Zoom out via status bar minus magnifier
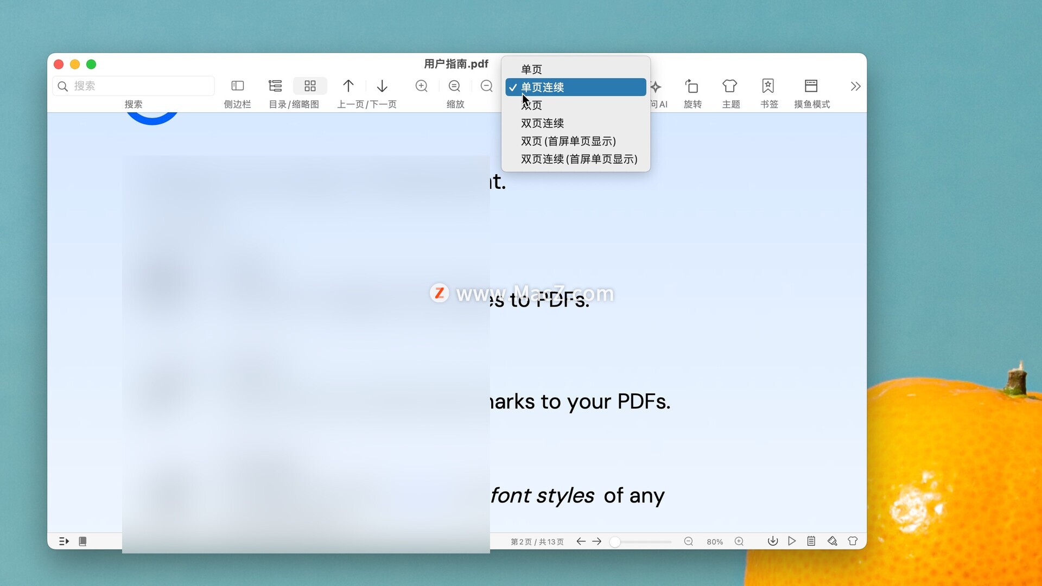 point(689,541)
